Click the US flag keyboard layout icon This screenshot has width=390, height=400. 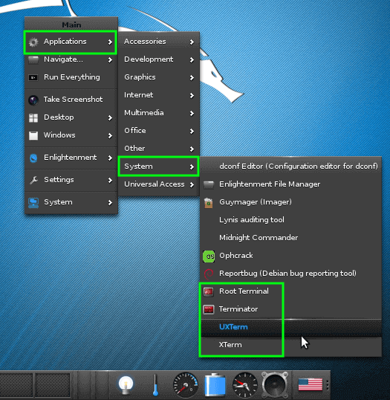click(x=311, y=384)
